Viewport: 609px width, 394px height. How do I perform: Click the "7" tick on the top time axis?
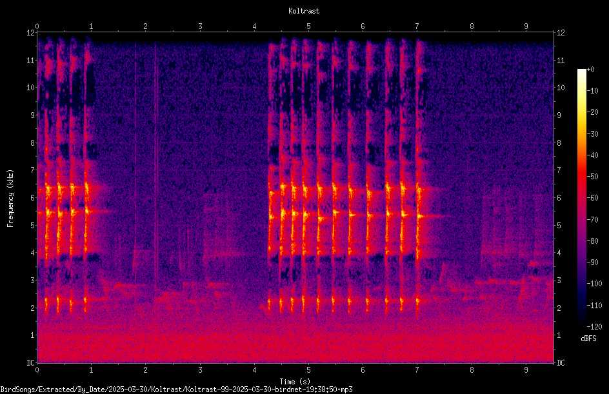417,26
